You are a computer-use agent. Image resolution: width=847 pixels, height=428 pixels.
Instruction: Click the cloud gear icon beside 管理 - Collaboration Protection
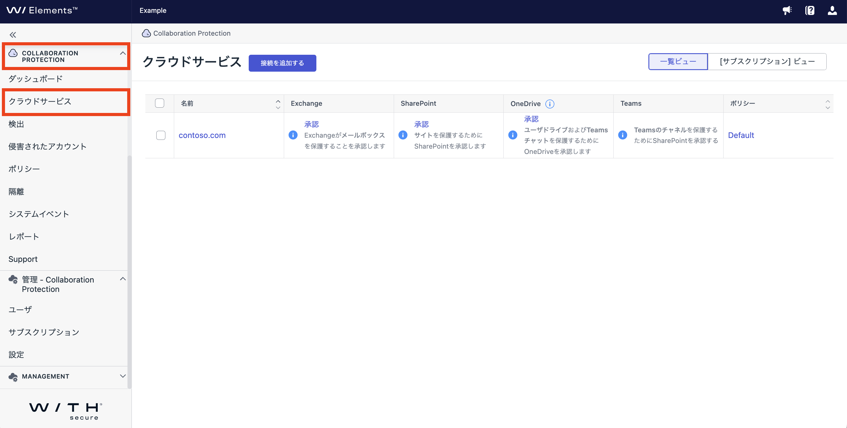click(13, 279)
